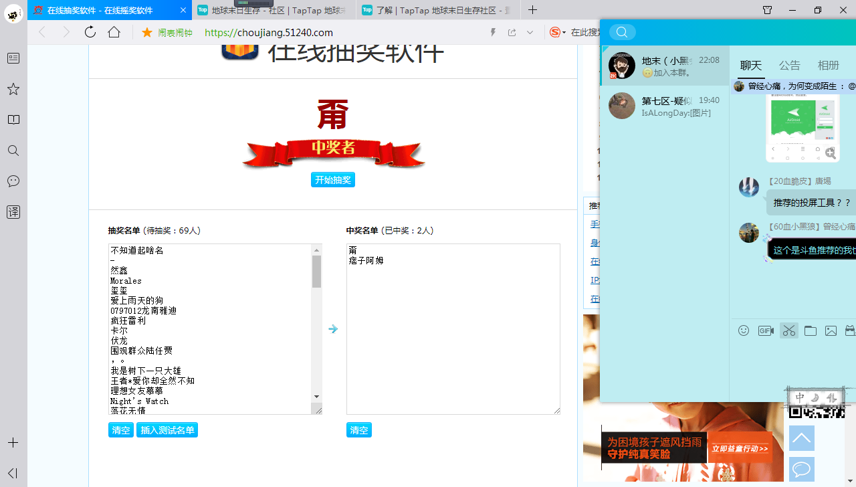Viewport: 856px width, 487px height.
Task: Click the 推荐的投屏工具？？ message
Action: coord(812,203)
